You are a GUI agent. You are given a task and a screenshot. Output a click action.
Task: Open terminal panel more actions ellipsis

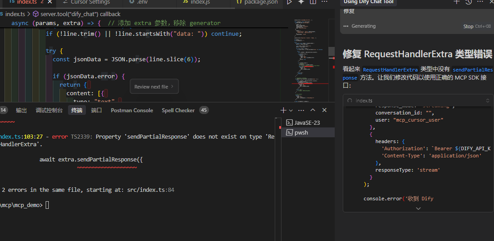pyautogui.click(x=301, y=110)
